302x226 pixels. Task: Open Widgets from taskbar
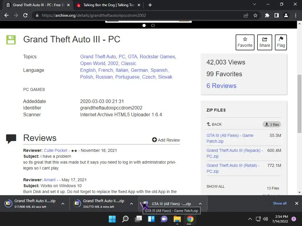click(x=151, y=219)
